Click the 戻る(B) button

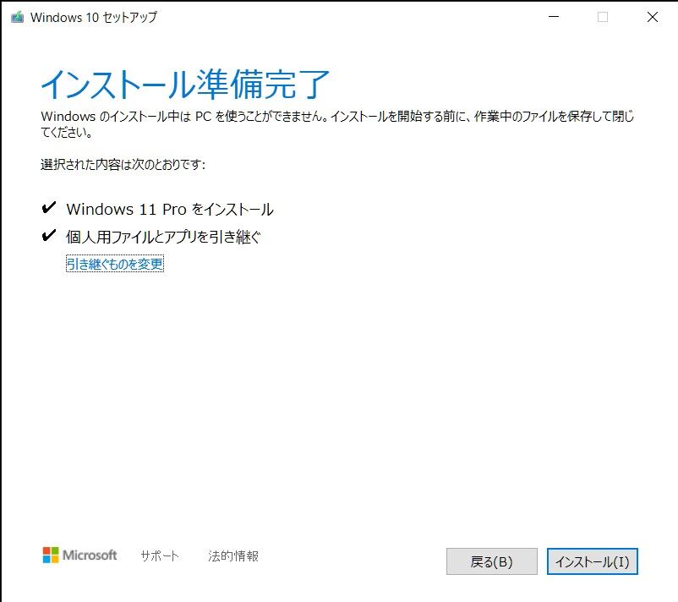[492, 561]
